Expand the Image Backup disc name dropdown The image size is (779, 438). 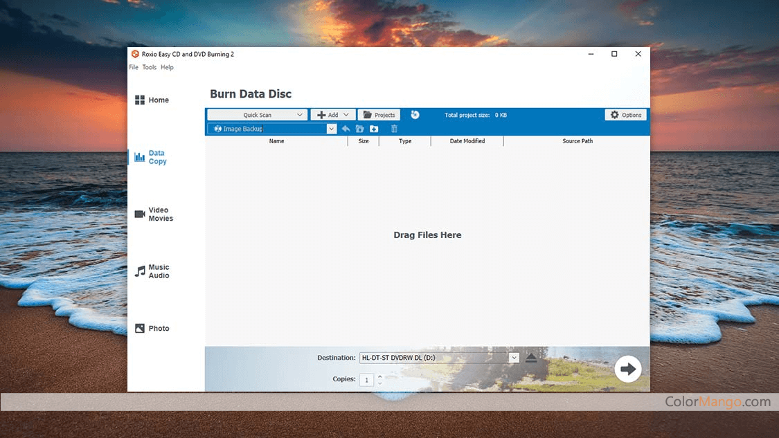coord(331,129)
